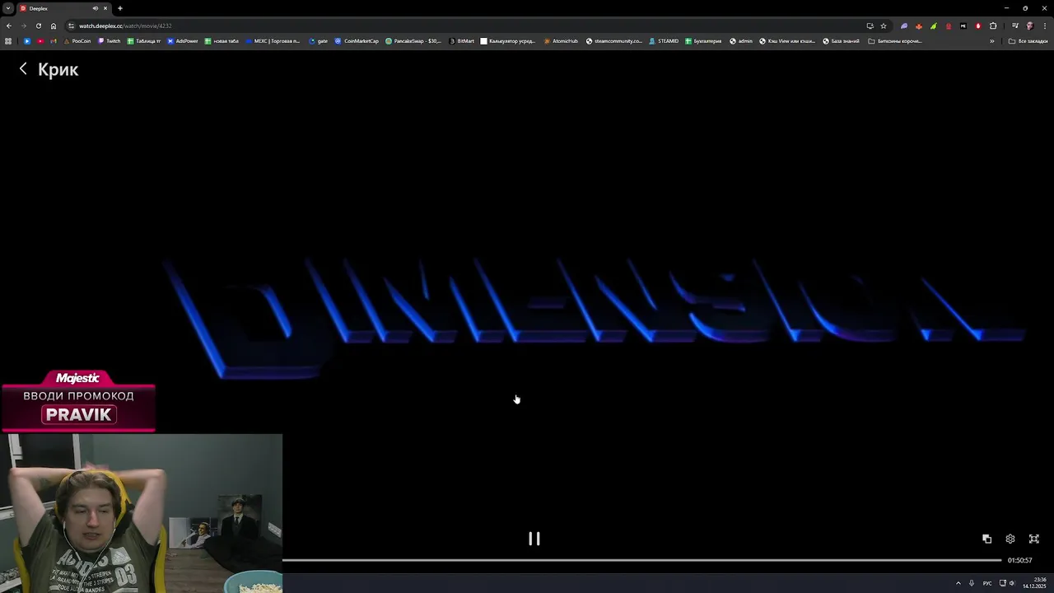Open the Все закладки folder
This screenshot has height=593, width=1054.
coord(1028,41)
